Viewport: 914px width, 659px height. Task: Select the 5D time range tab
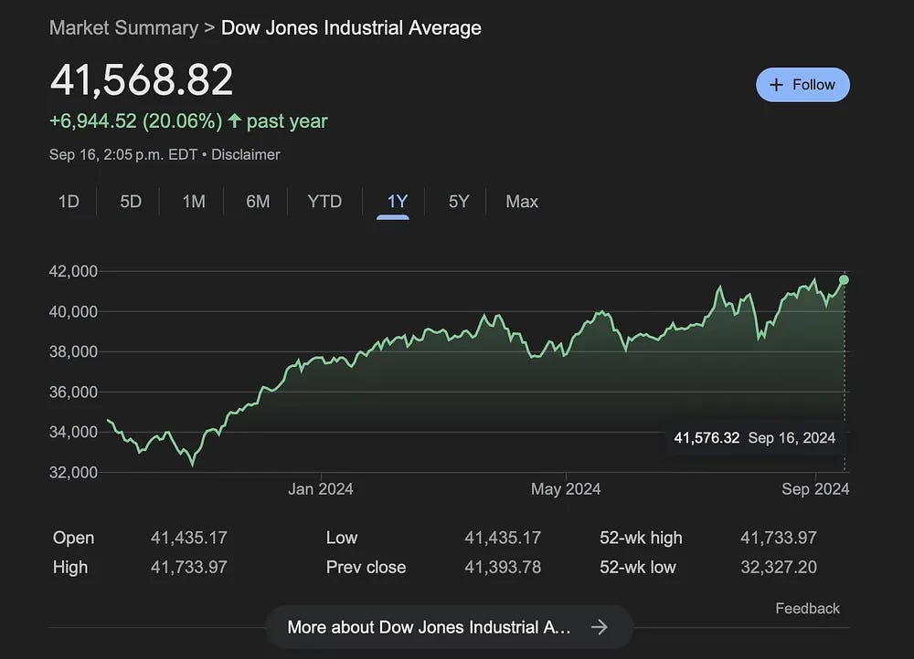click(x=131, y=202)
